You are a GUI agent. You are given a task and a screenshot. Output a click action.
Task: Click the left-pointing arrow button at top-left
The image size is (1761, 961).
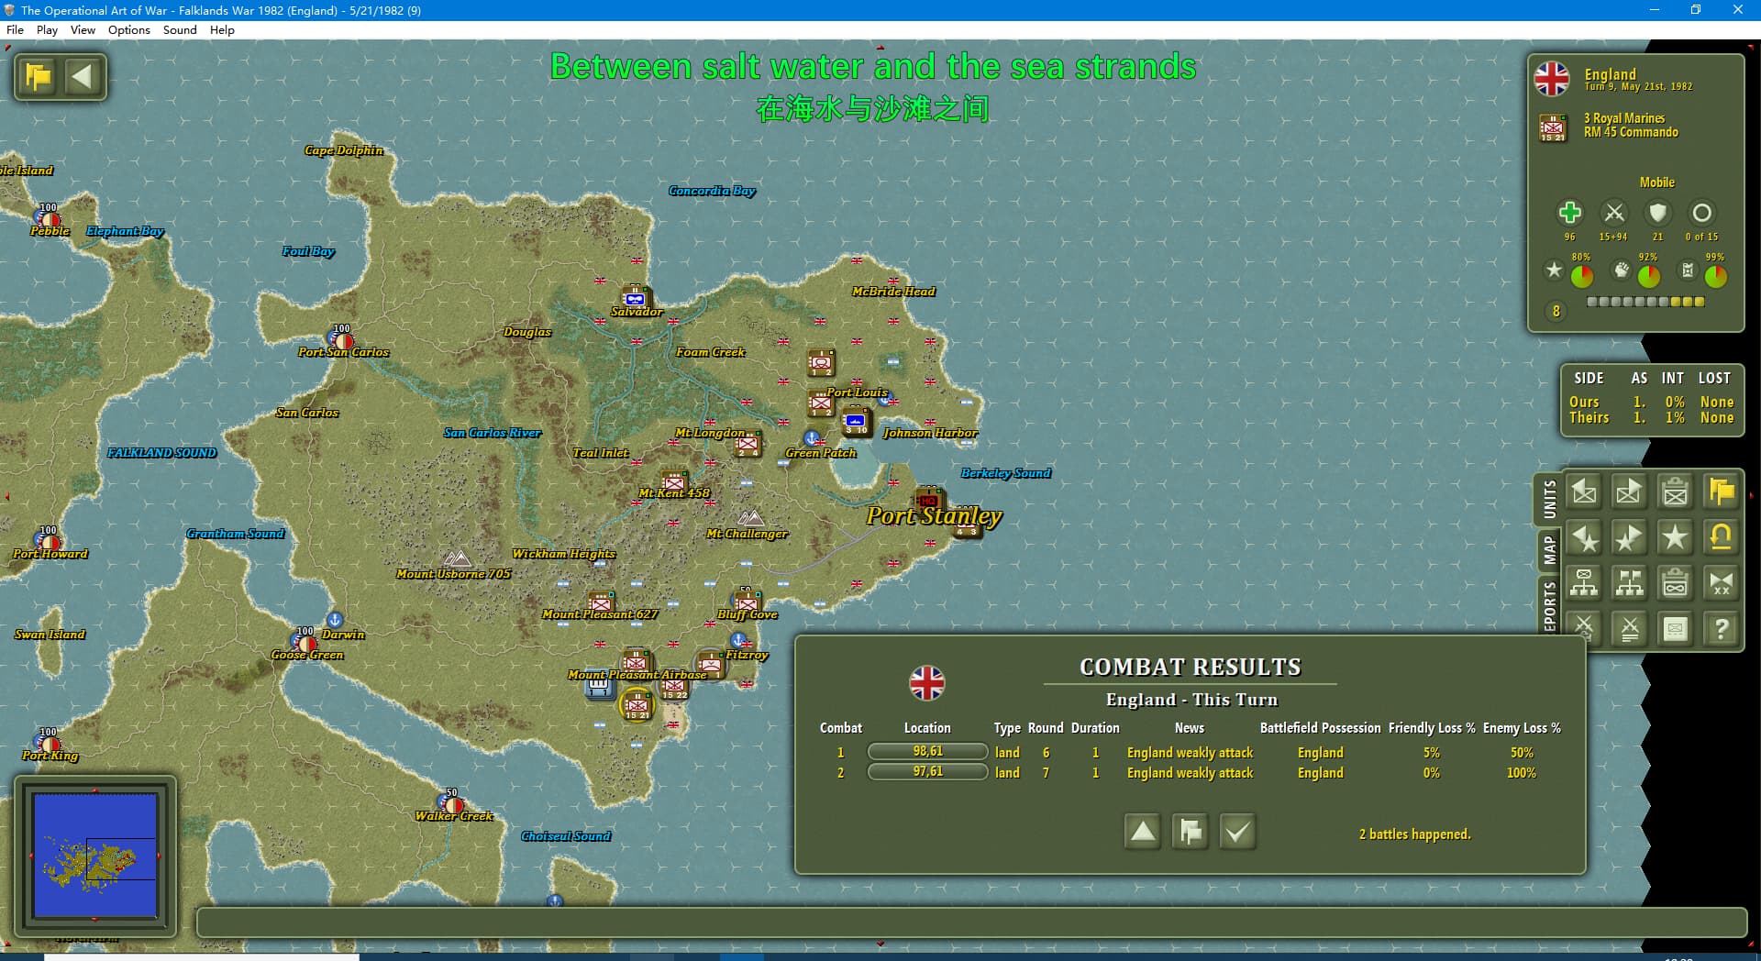tap(83, 76)
